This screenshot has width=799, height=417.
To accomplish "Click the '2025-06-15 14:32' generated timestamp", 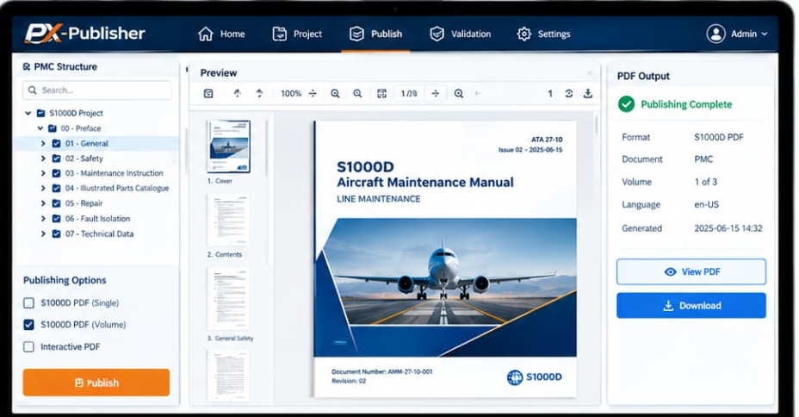I will coord(728,228).
